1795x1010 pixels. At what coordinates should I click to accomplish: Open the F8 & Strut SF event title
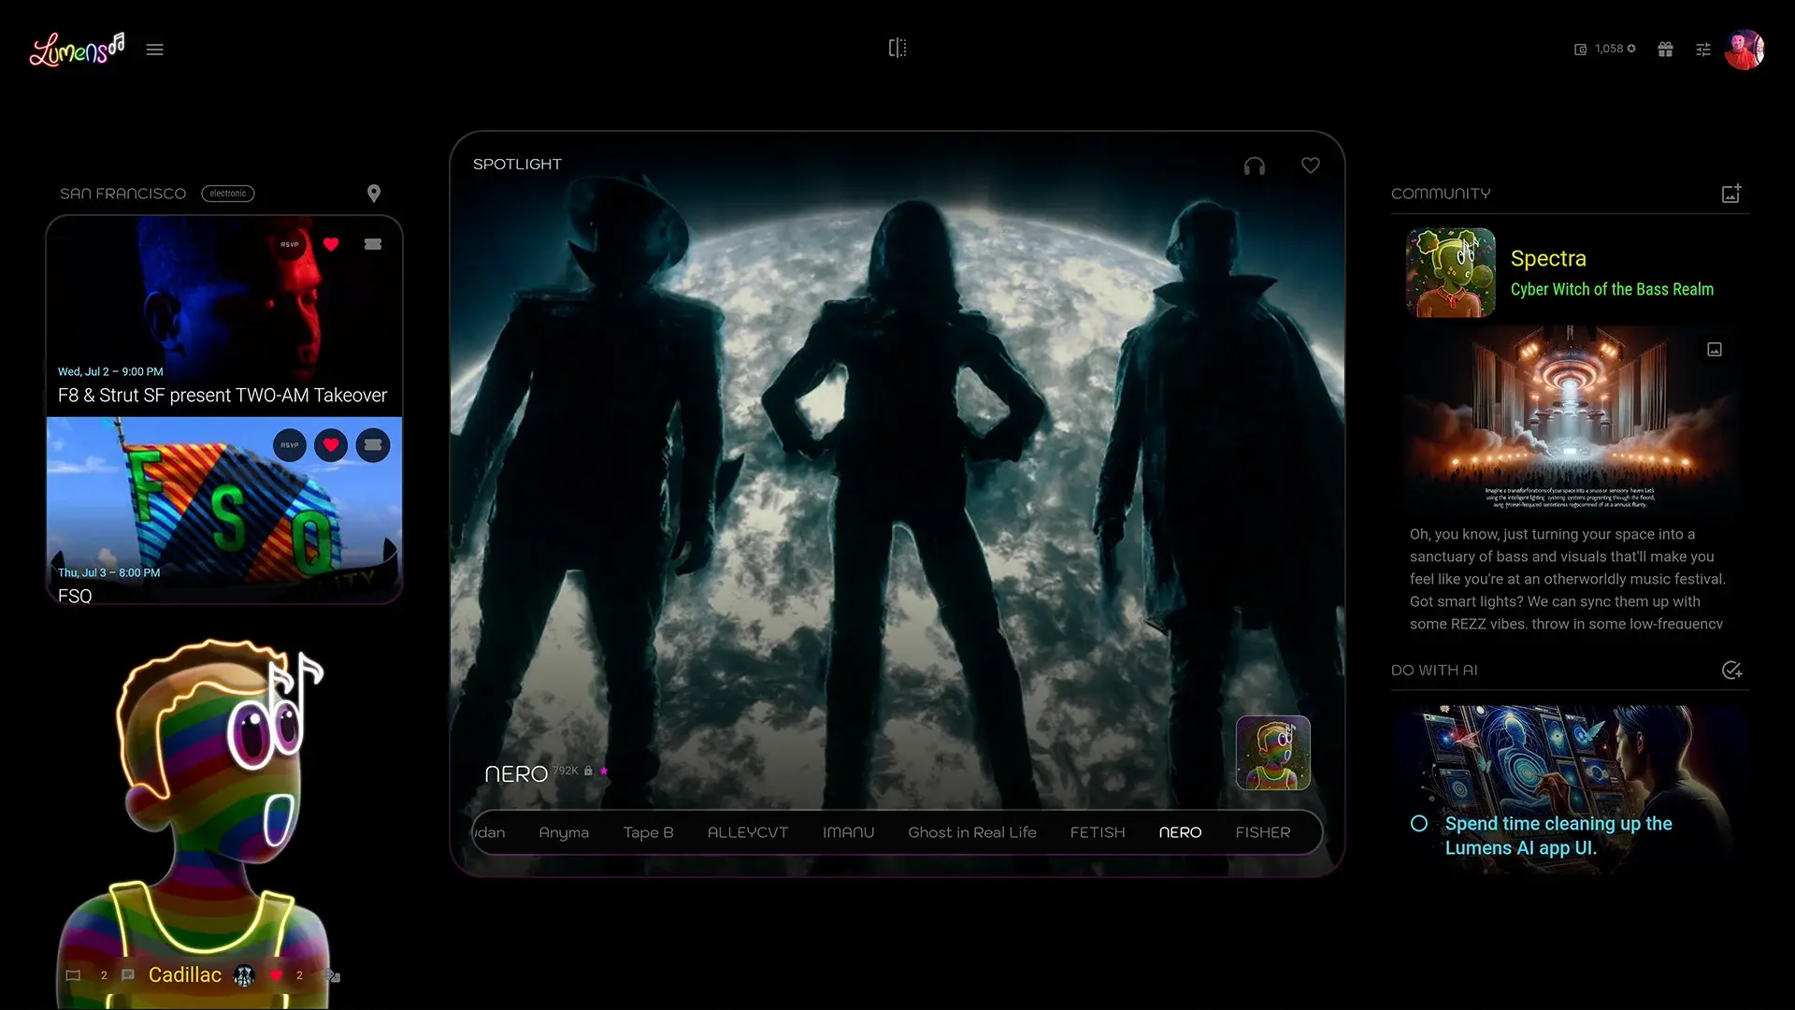(x=223, y=396)
